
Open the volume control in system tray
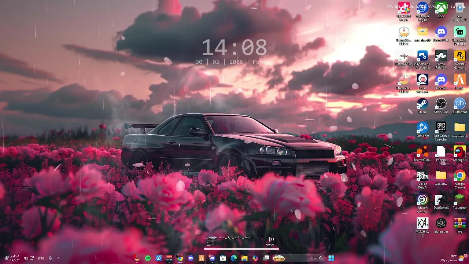click(26, 258)
